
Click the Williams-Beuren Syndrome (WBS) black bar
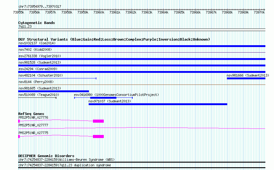[142, 162]
